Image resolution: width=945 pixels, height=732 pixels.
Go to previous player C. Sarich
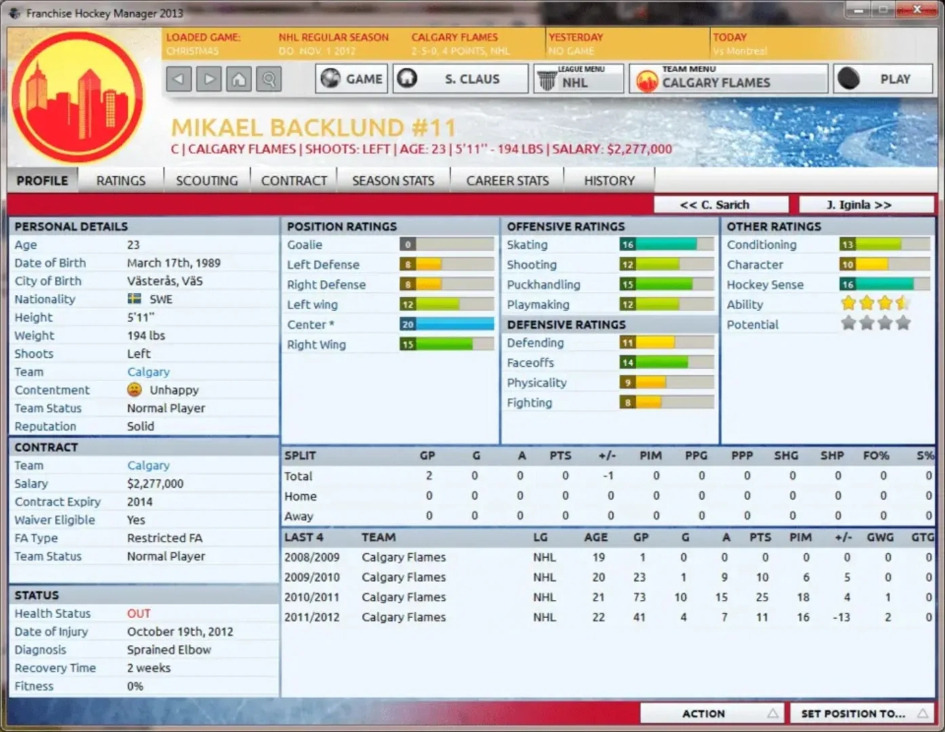(x=721, y=205)
